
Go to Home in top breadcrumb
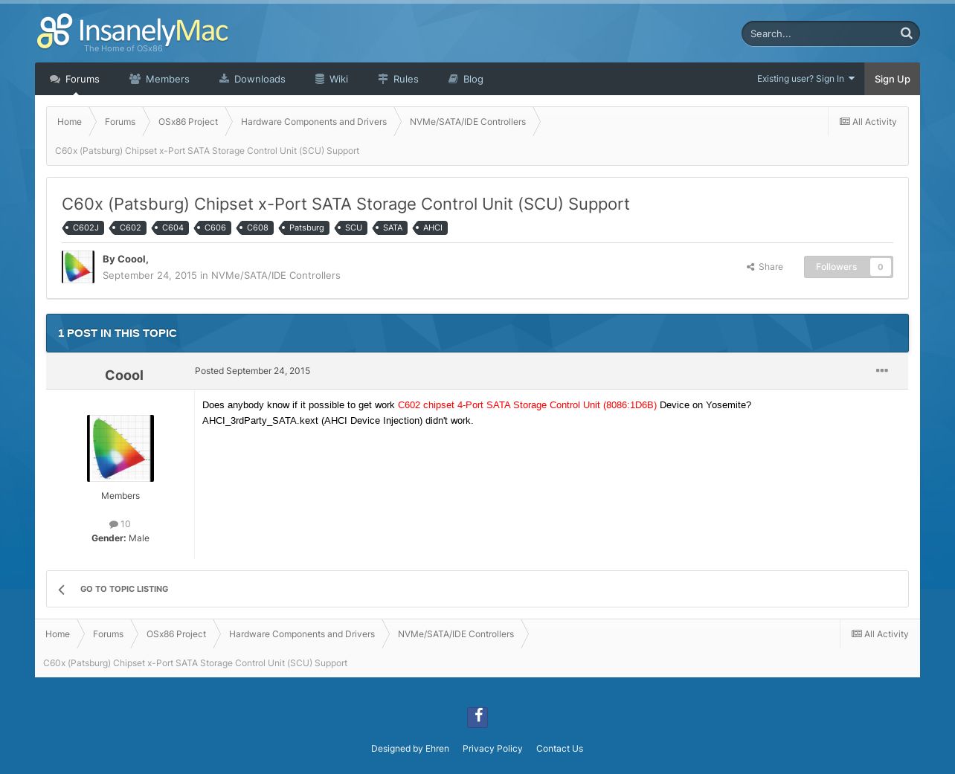click(69, 122)
